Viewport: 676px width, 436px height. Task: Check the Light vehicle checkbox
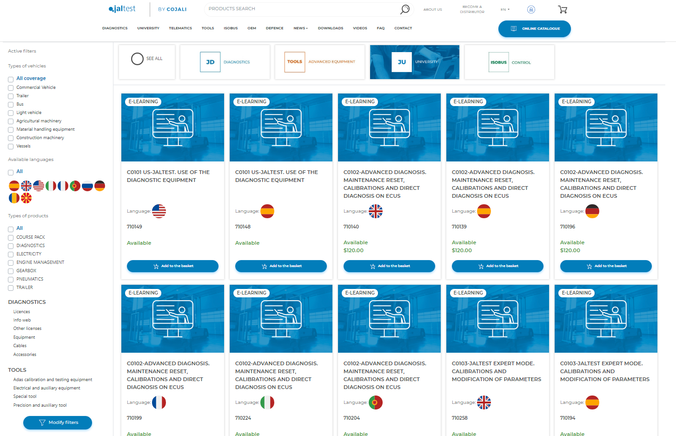11,113
